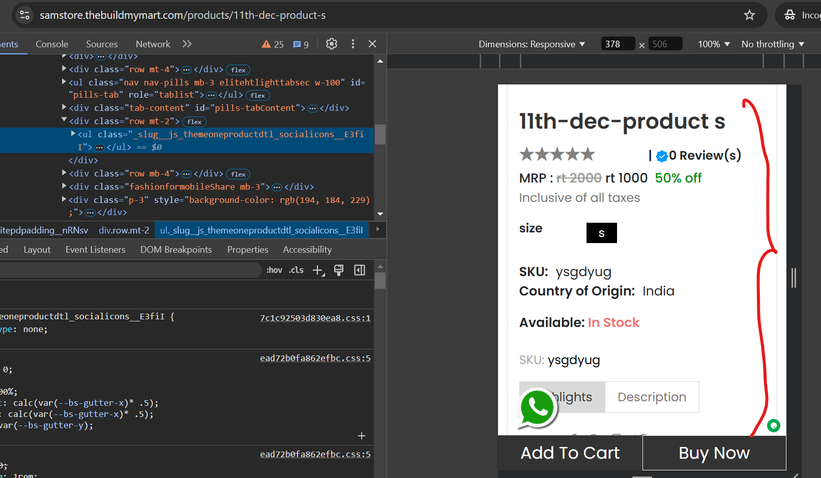The image size is (821, 478).
Task: Open Highlights product tab
Action: pos(562,397)
